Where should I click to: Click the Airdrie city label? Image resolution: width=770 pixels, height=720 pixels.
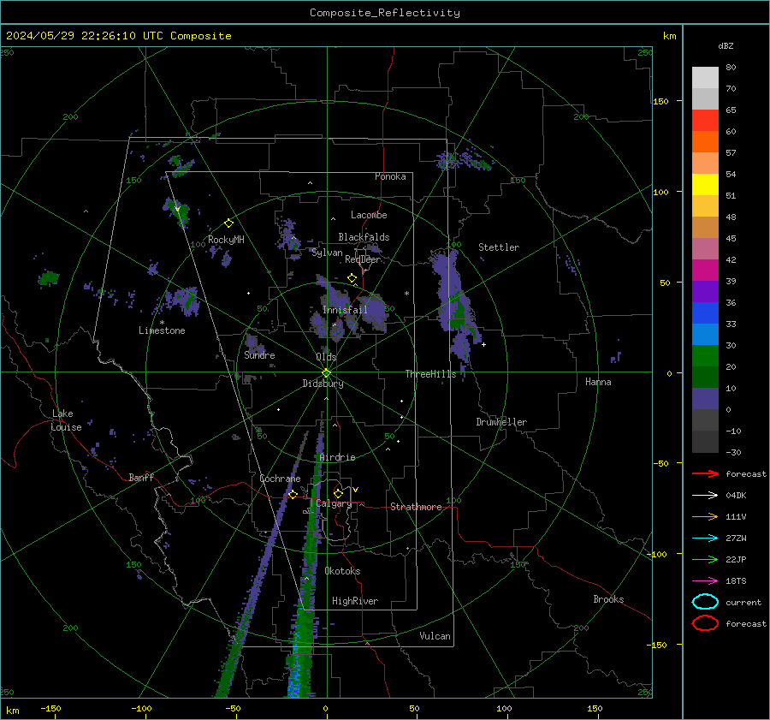point(337,457)
